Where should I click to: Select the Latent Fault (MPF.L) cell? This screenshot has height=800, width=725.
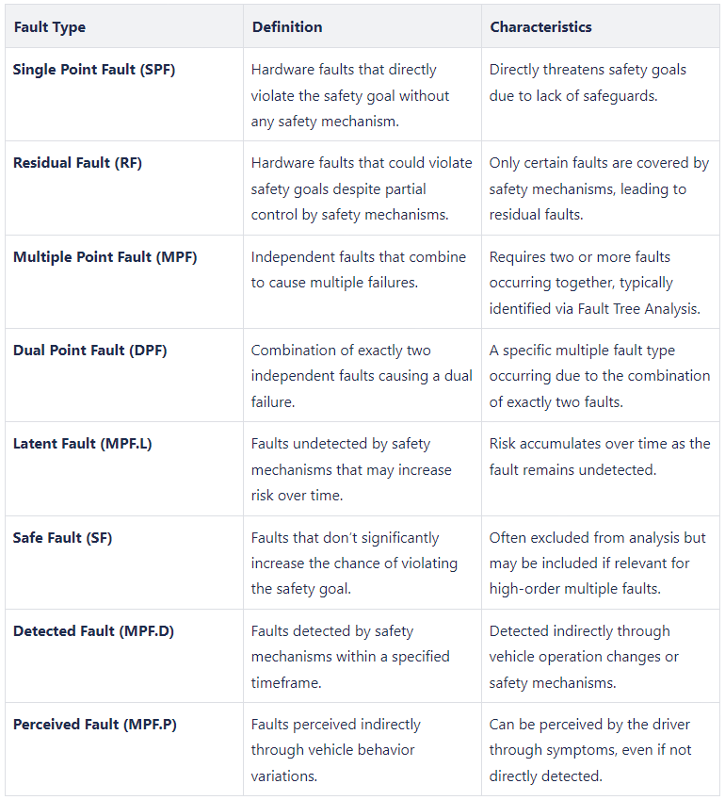tap(82, 444)
